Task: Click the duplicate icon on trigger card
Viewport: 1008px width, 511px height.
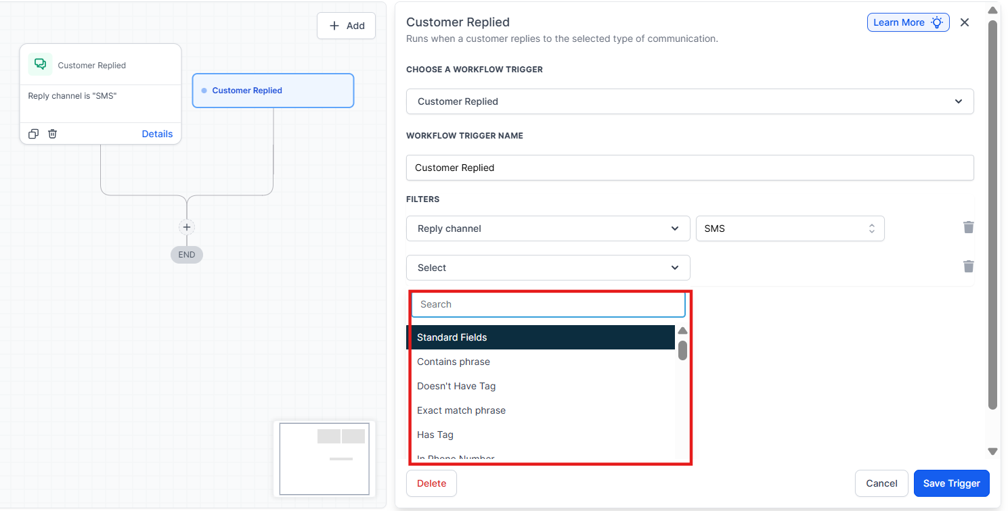Action: (33, 134)
